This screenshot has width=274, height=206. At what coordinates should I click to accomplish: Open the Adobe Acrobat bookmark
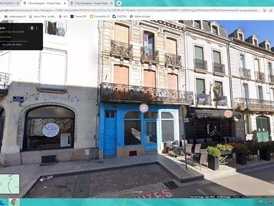click(140, 17)
